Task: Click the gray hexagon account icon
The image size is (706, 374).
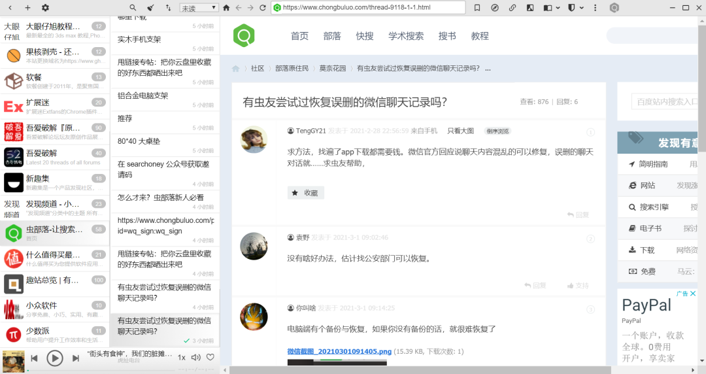Action: (x=614, y=8)
